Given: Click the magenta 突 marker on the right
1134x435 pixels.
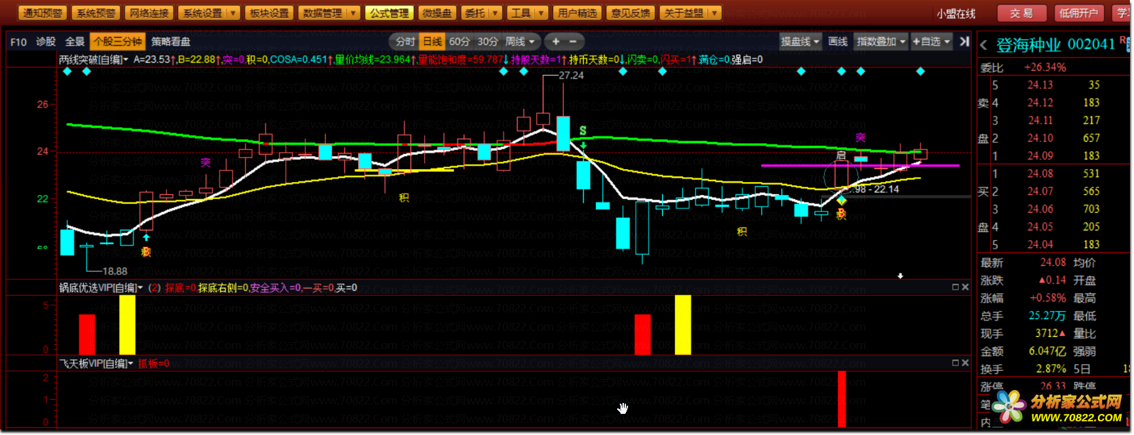Looking at the screenshot, I should tap(861, 138).
